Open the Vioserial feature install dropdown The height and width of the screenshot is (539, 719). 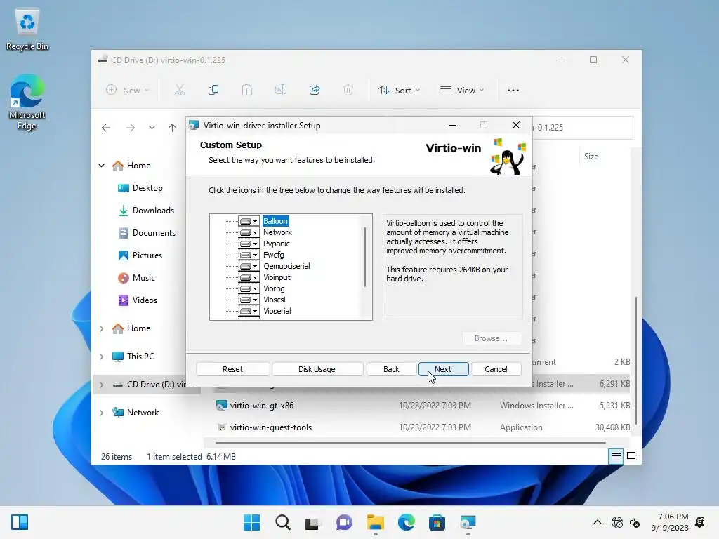point(249,311)
